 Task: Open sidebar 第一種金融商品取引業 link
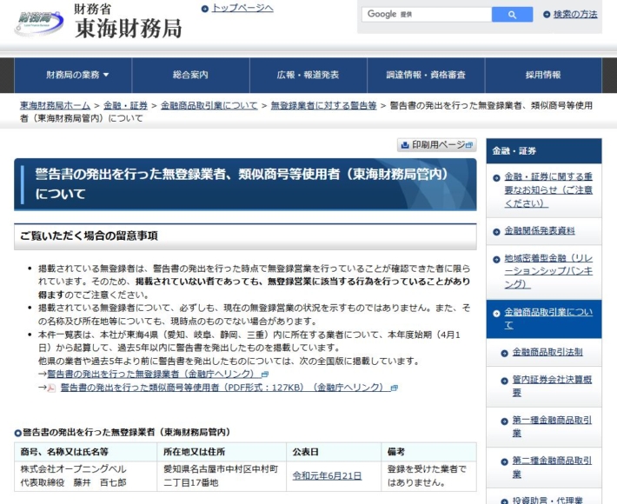(552, 427)
